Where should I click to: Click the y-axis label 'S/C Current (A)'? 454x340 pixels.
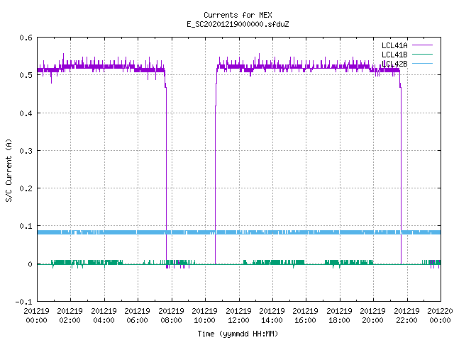tap(9, 171)
